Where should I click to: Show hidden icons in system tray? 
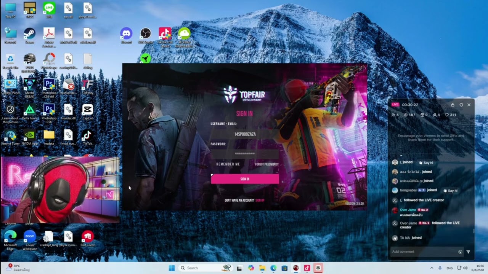(x=432, y=268)
